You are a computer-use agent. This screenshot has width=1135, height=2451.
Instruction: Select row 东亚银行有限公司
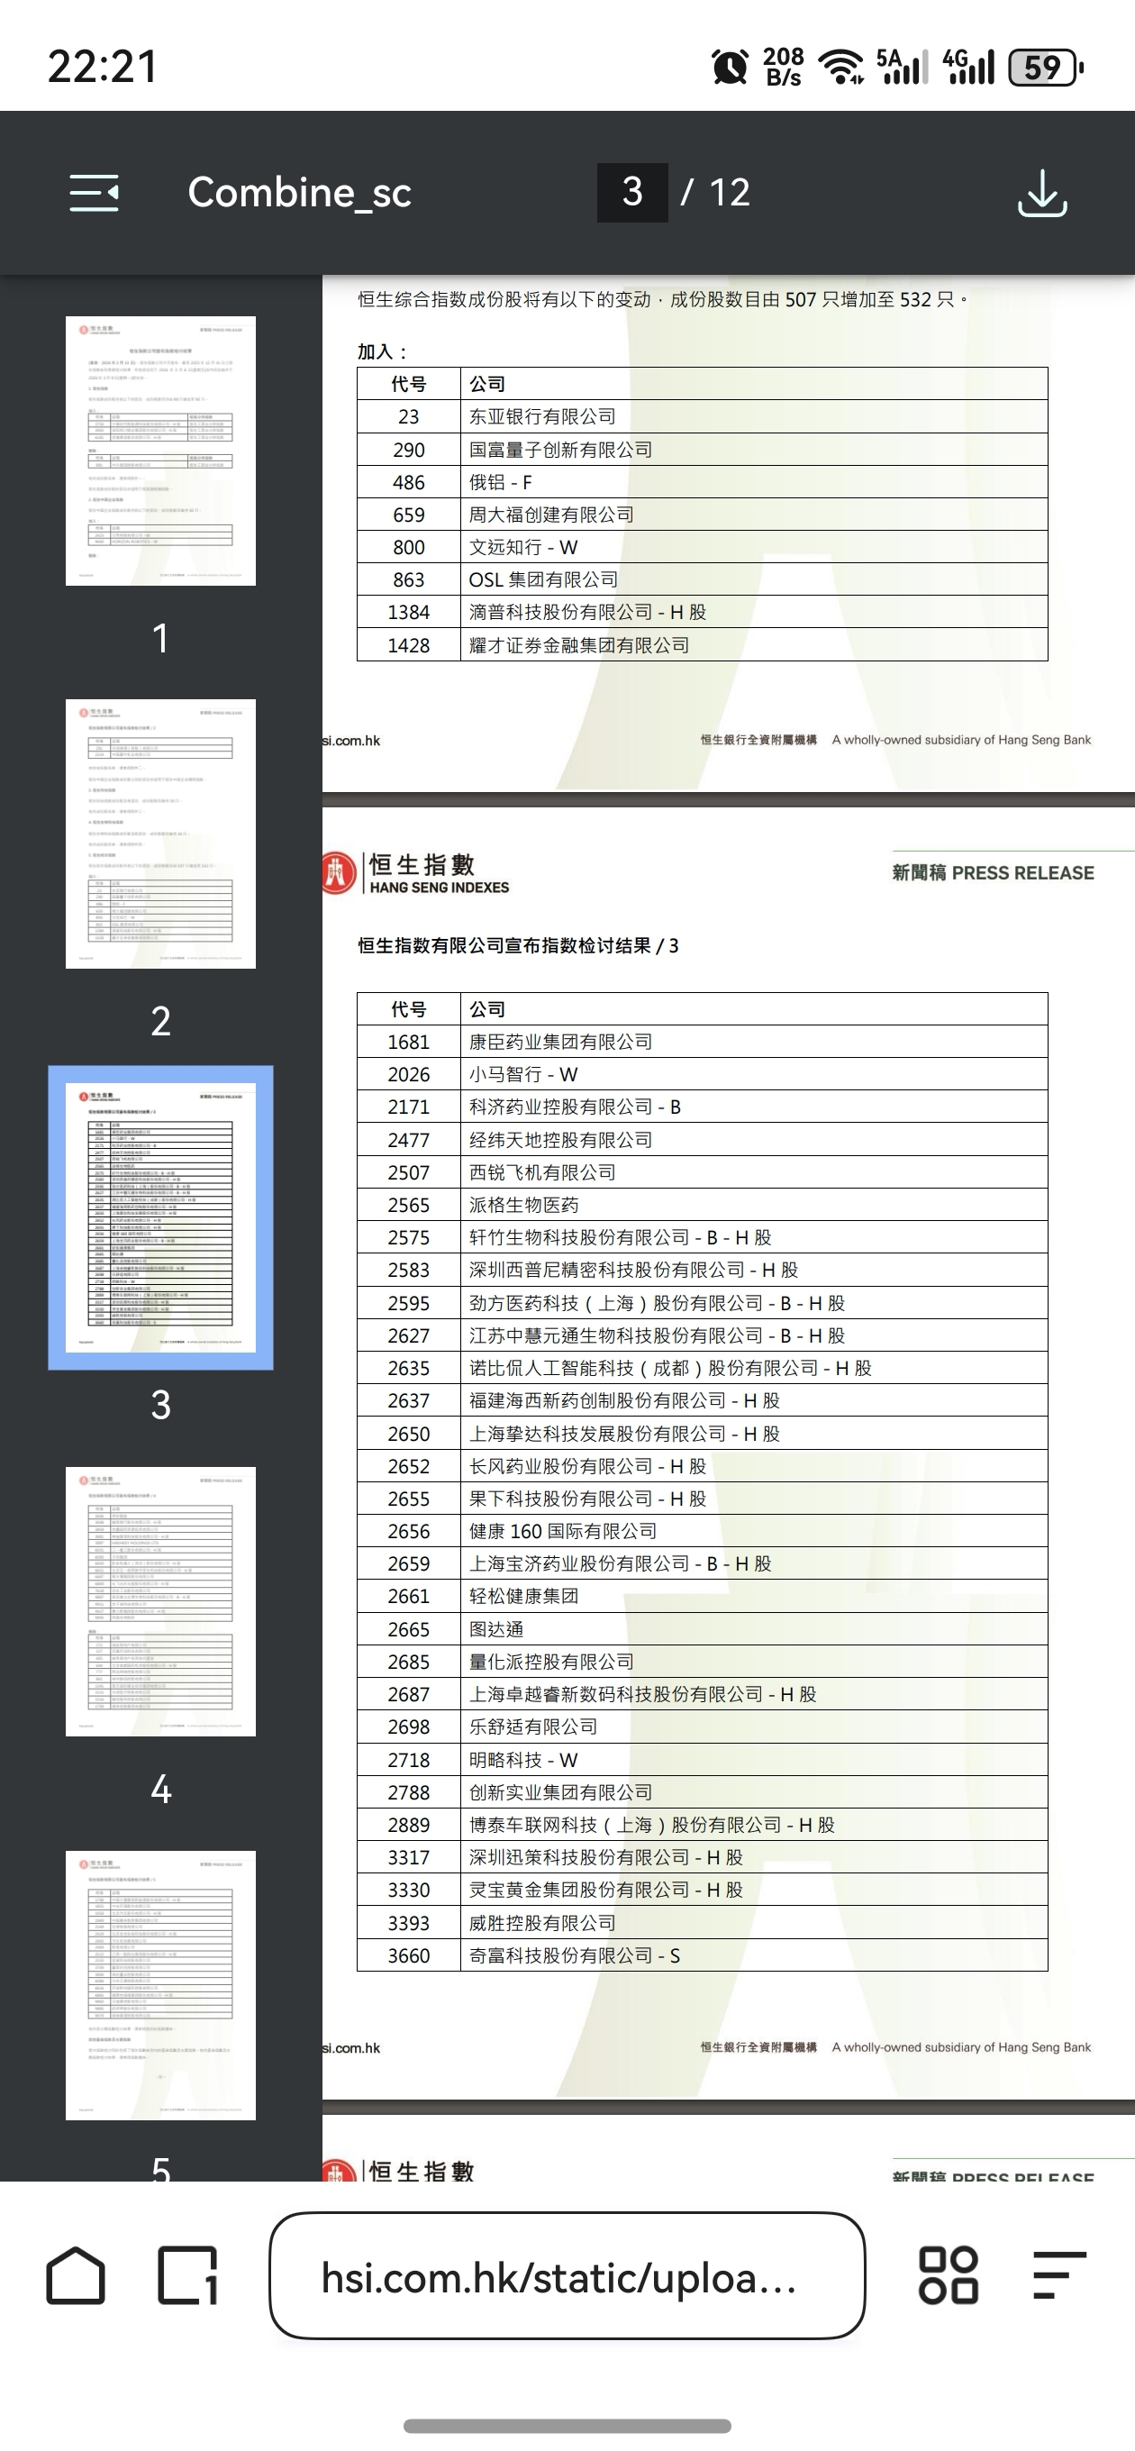coord(702,416)
